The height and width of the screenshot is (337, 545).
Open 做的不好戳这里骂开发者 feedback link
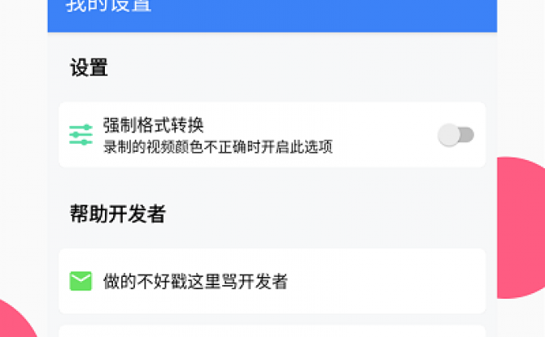click(272, 281)
